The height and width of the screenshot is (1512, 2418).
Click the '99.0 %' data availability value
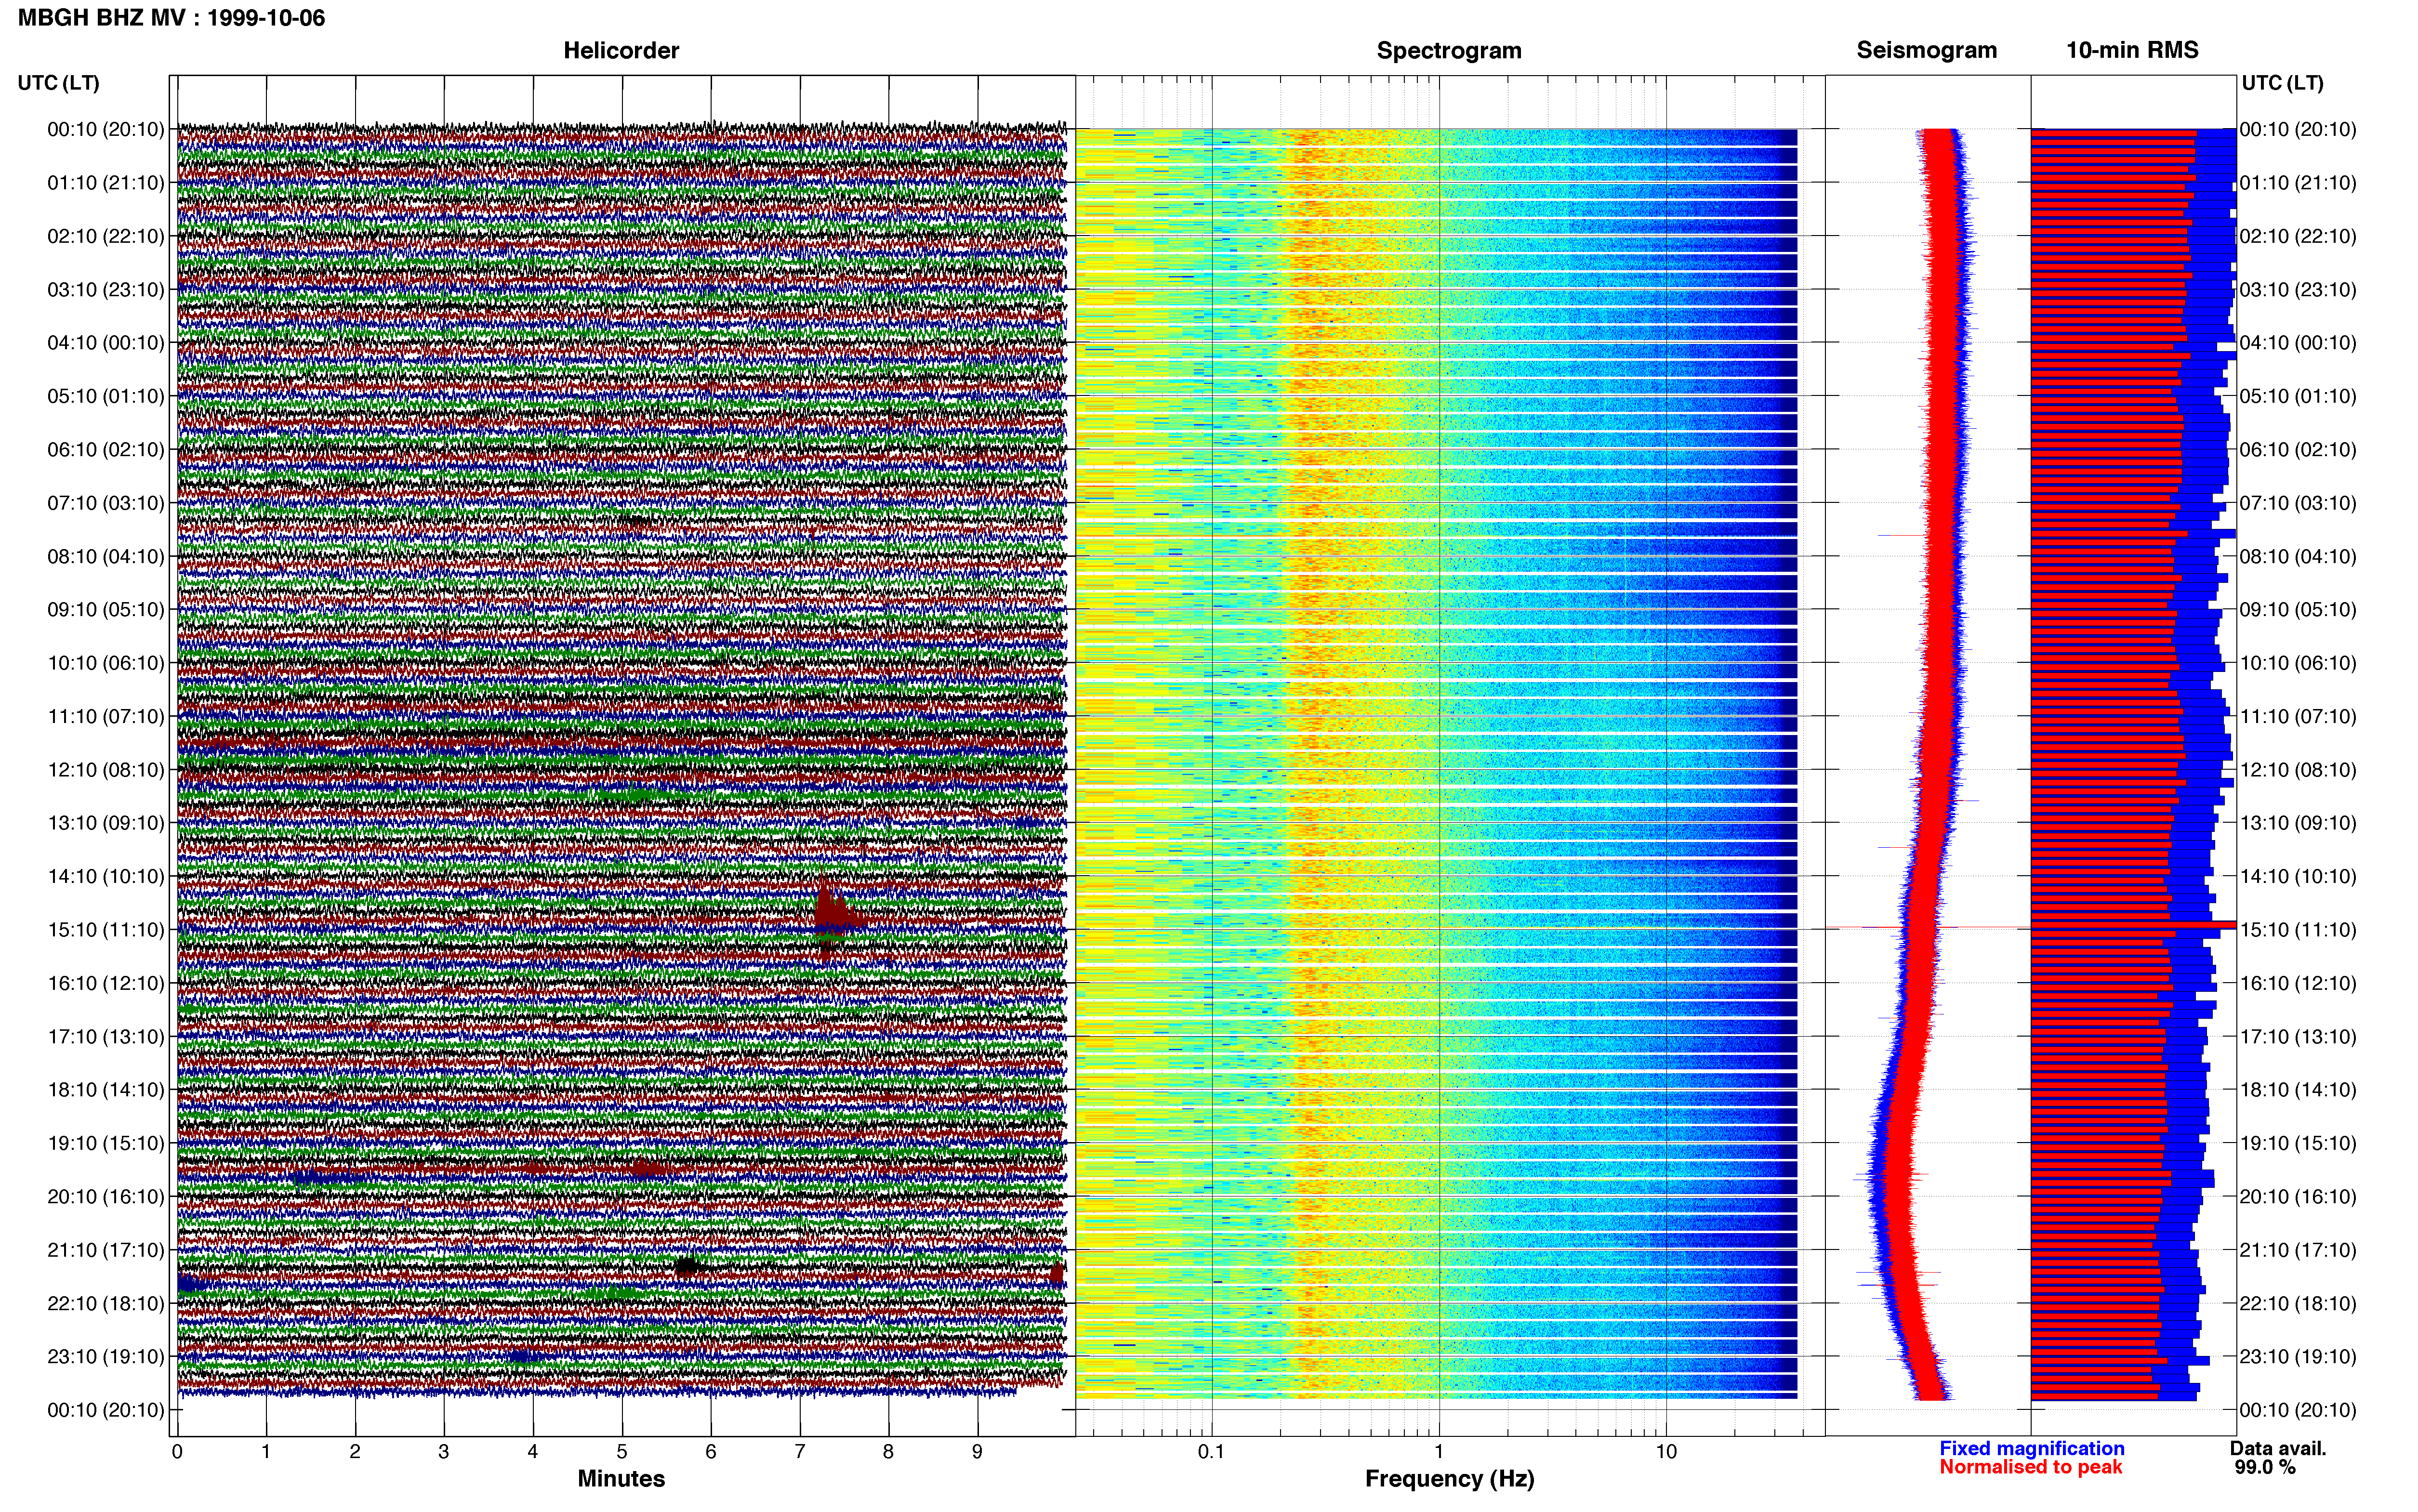pyautogui.click(x=2265, y=1467)
